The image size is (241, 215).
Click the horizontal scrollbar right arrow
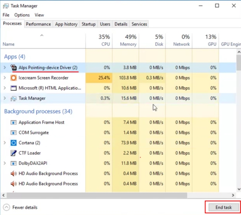233,195
